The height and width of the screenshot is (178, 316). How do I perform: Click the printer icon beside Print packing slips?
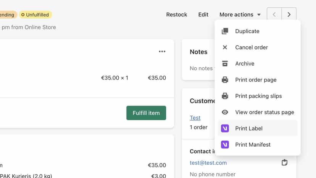coord(225,96)
